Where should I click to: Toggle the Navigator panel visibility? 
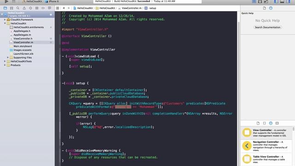(x=276, y=1)
